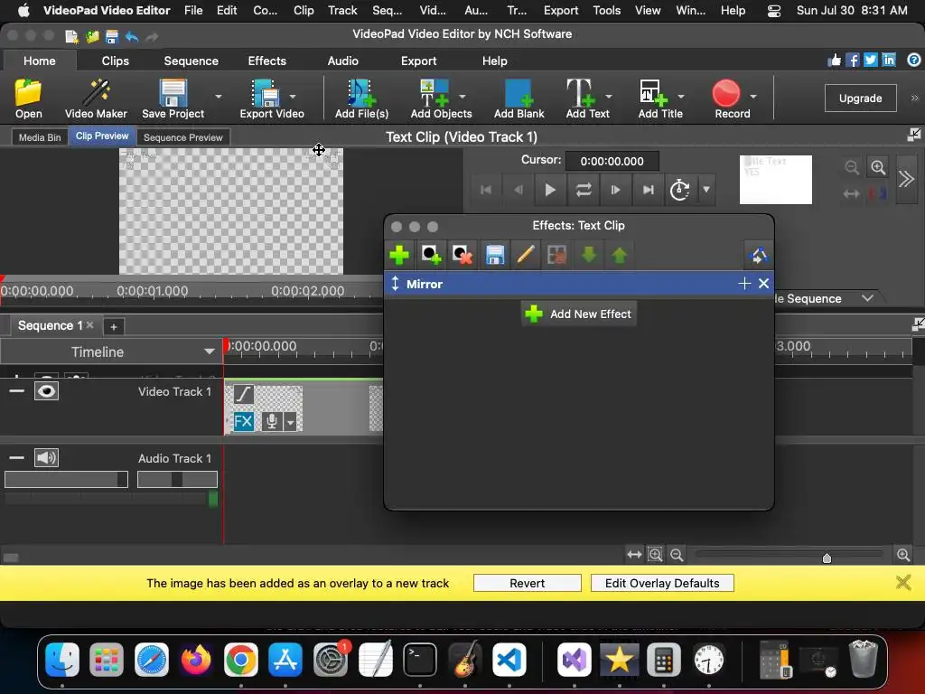This screenshot has height=694, width=925.
Task: Mute Audio Track 1 speaker toggle
Action: [x=46, y=458]
